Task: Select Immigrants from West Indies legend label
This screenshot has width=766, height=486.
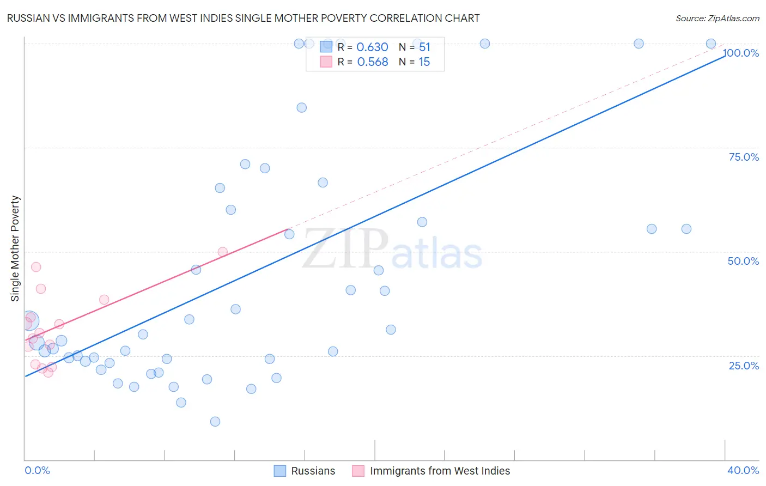Action: click(x=440, y=471)
